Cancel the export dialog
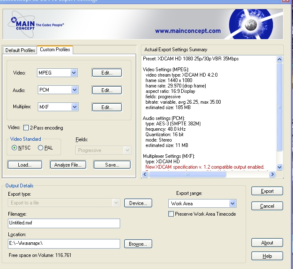Image resolution: width=293 pixels, height=269 pixels. coord(267,206)
